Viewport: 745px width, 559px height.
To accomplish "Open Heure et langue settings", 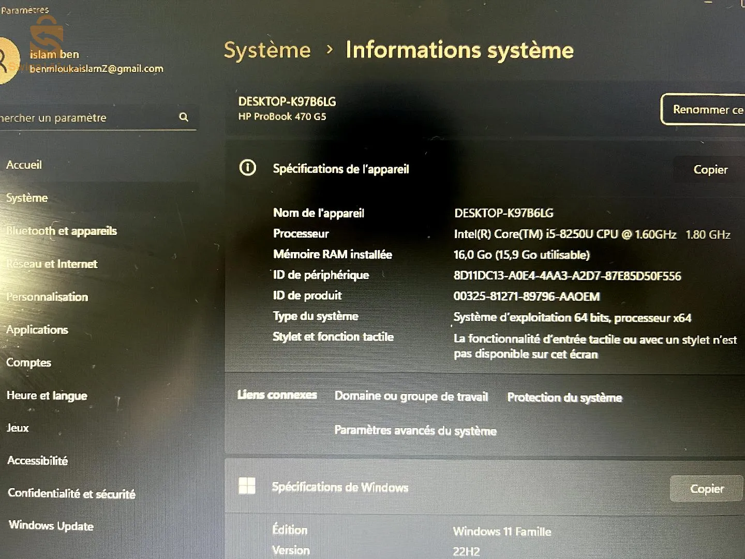I will coord(47,395).
